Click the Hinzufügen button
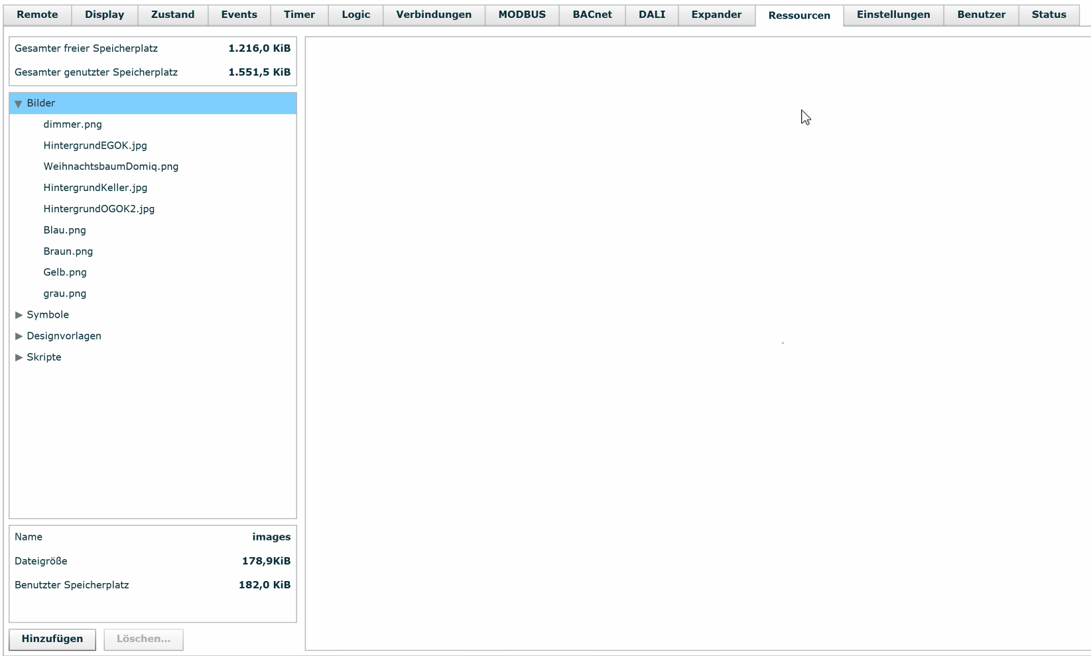 click(x=52, y=639)
